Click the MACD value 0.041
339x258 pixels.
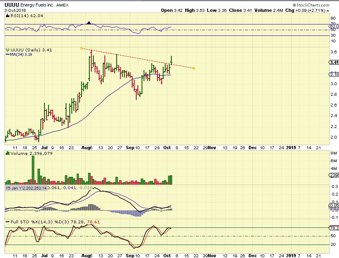pyautogui.click(x=69, y=188)
